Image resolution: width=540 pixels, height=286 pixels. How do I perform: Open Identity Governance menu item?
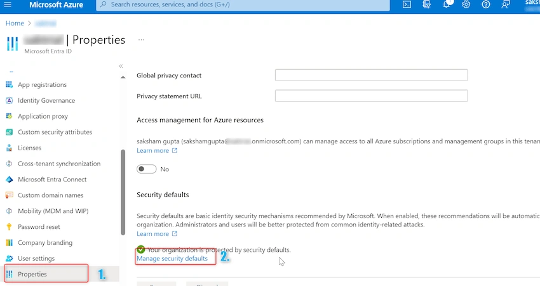coord(46,100)
